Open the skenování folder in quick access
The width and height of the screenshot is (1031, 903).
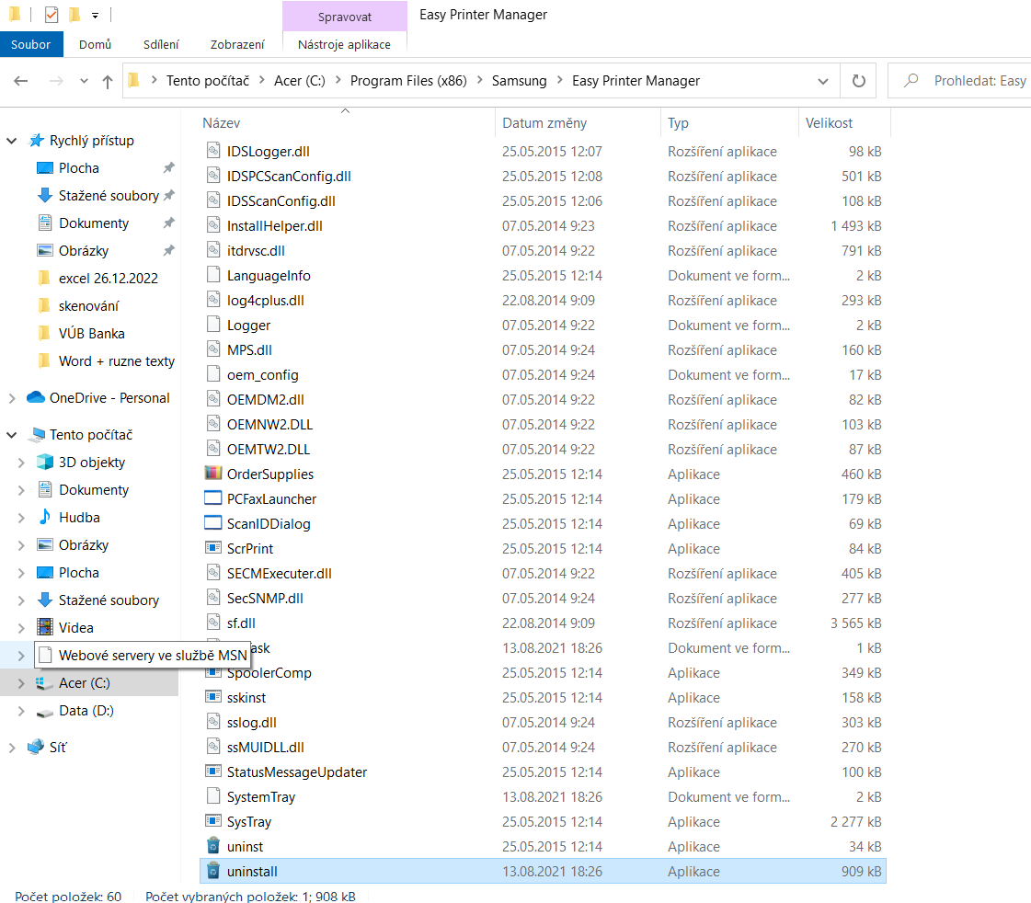pyautogui.click(x=89, y=305)
